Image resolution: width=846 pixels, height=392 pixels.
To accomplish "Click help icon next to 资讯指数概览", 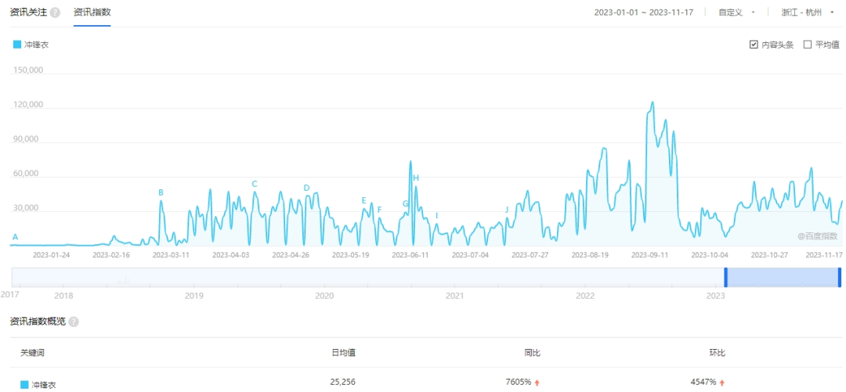I will (x=74, y=322).
